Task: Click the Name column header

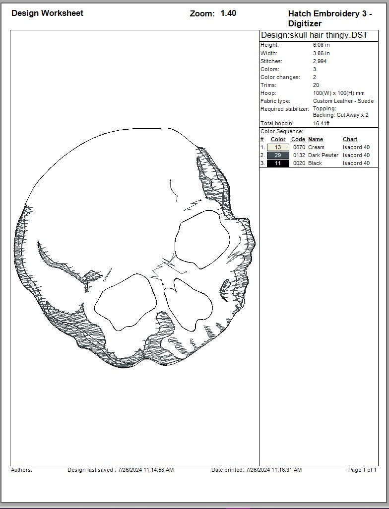Action: [316, 139]
